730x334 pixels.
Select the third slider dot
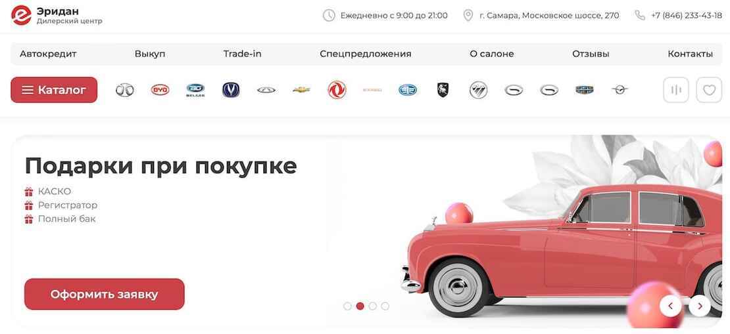point(372,306)
